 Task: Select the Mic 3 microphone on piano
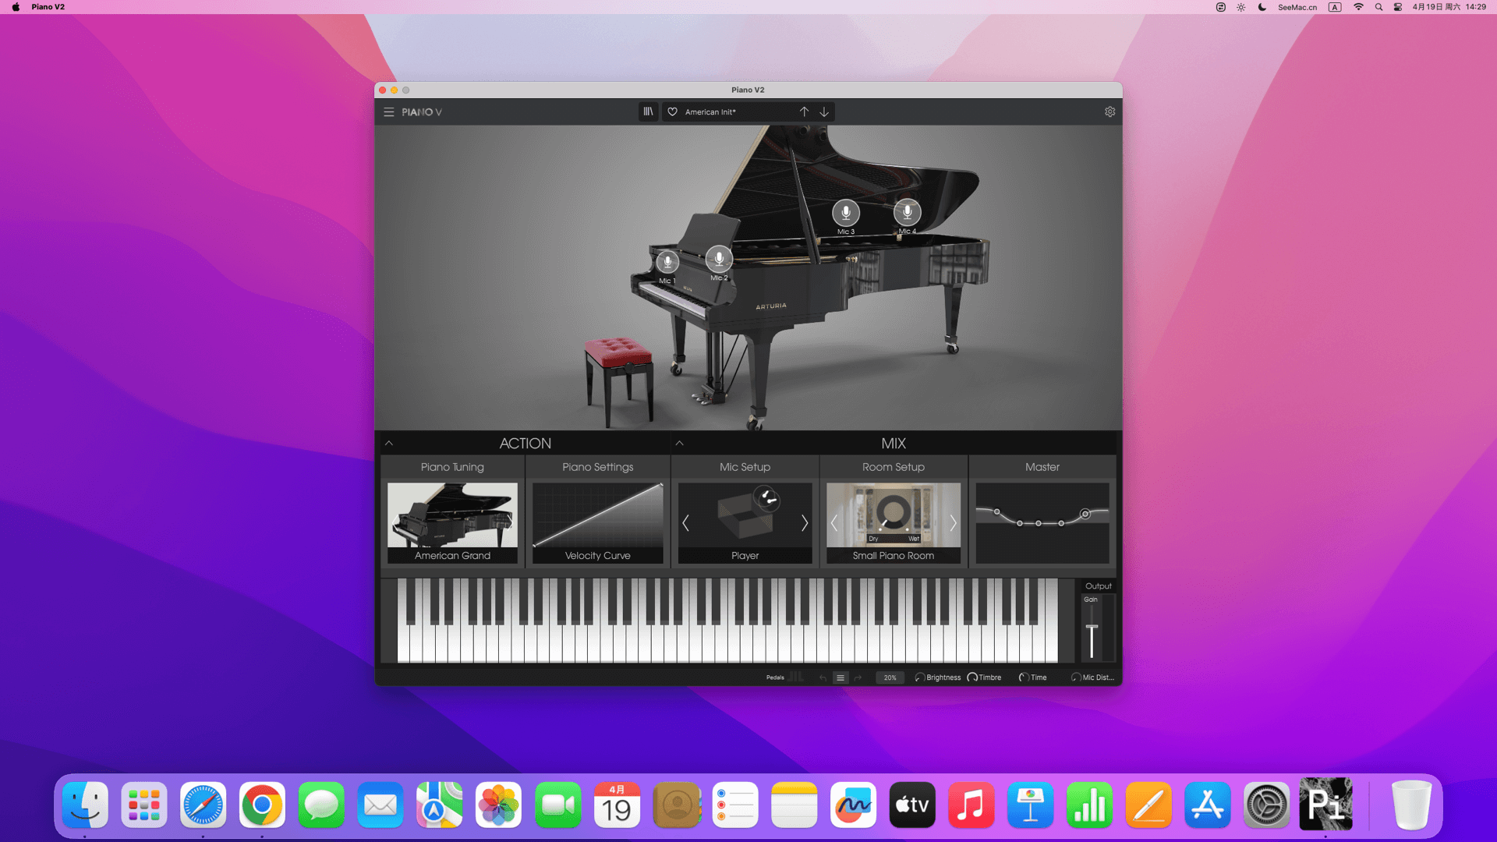coord(846,212)
